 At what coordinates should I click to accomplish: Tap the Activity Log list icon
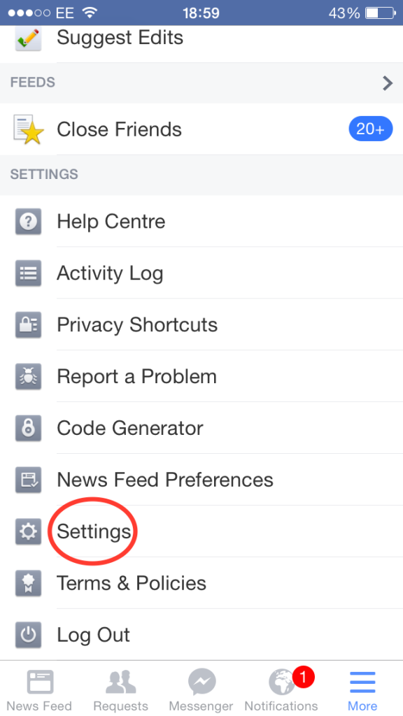click(28, 273)
